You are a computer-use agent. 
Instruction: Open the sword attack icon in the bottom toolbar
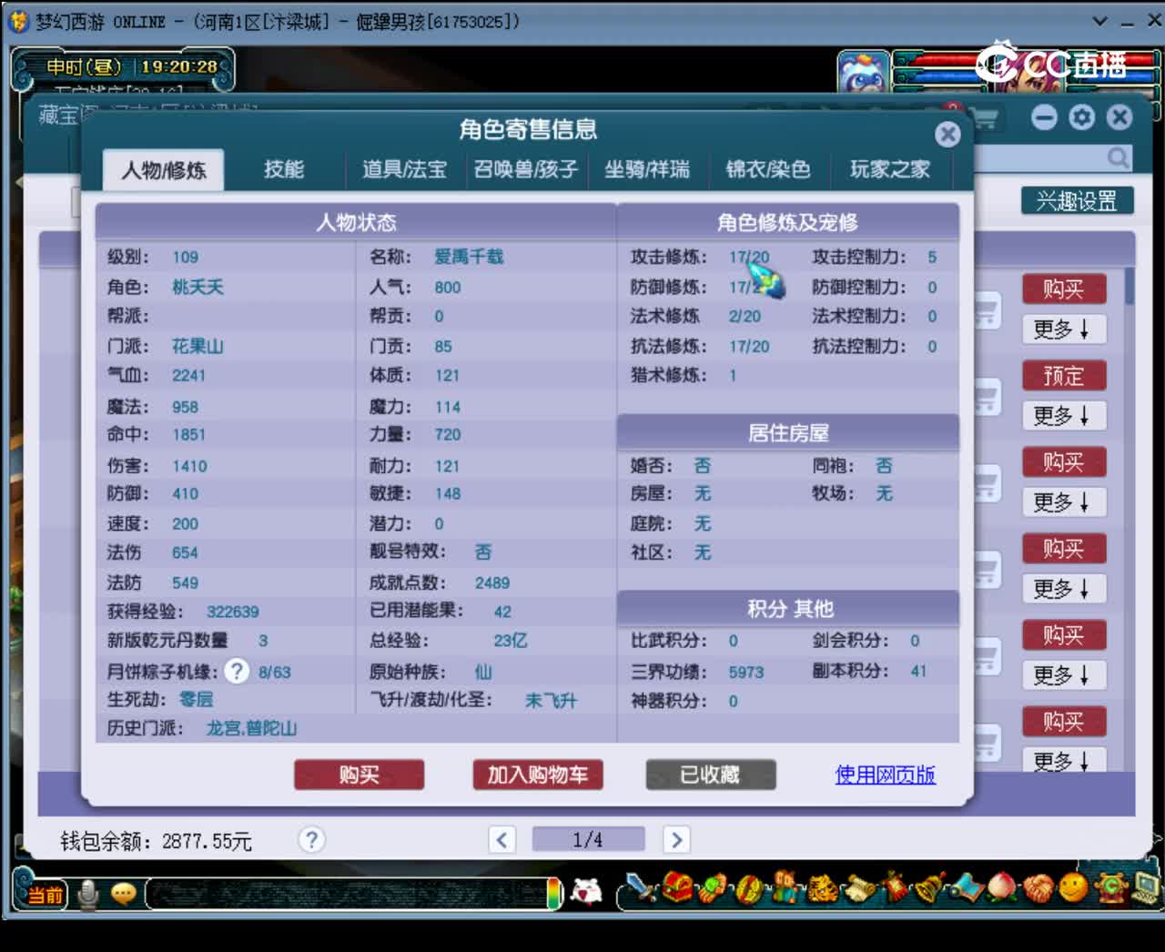pyautogui.click(x=643, y=888)
